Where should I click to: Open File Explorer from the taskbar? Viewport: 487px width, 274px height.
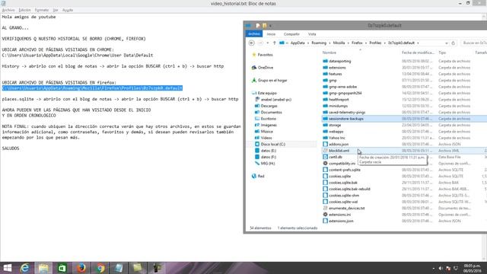point(43,268)
